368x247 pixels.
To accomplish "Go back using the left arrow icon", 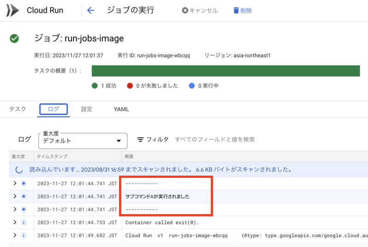I will point(91,10).
